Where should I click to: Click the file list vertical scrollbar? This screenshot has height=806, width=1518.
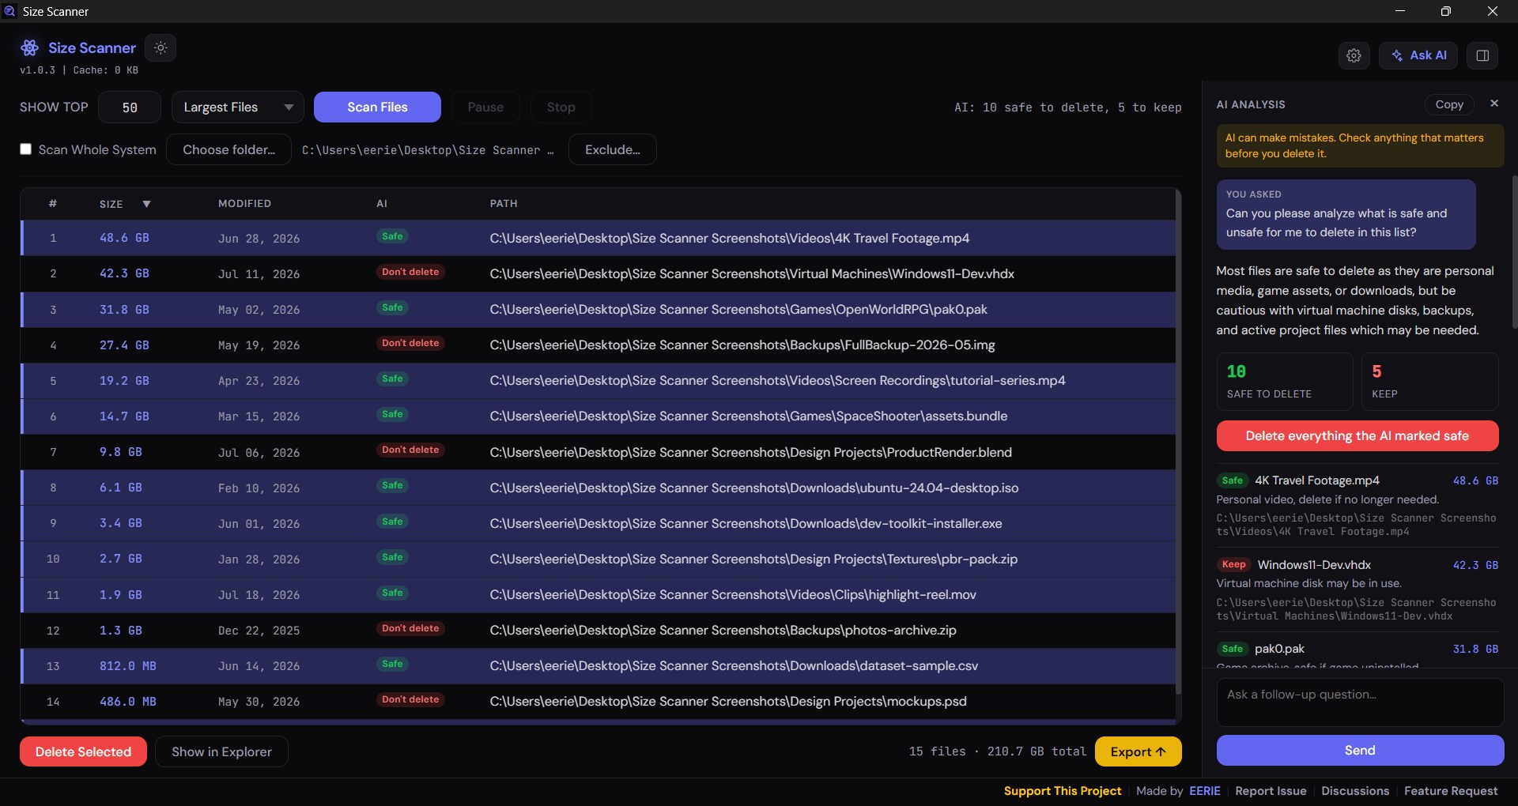(x=1178, y=443)
